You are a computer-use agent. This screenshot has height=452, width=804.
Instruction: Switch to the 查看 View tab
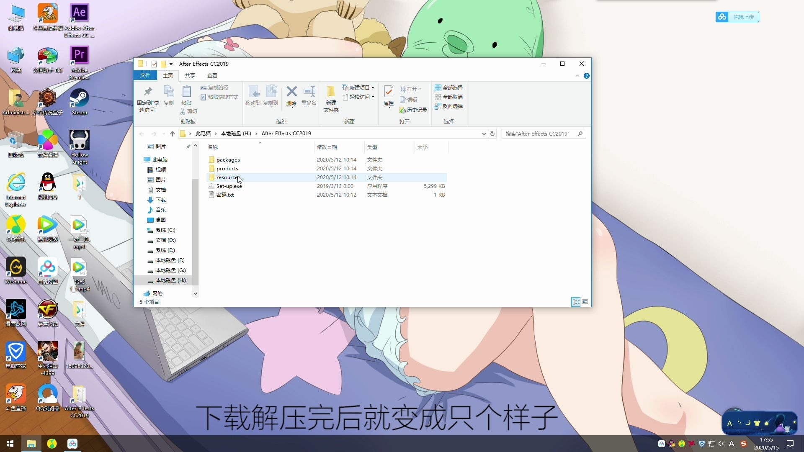[212, 76]
